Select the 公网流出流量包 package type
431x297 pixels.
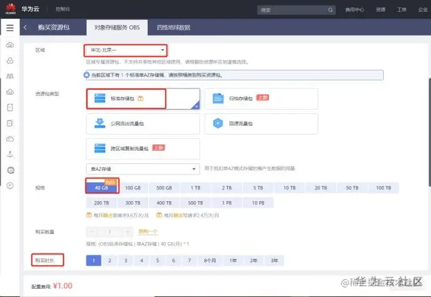click(143, 124)
